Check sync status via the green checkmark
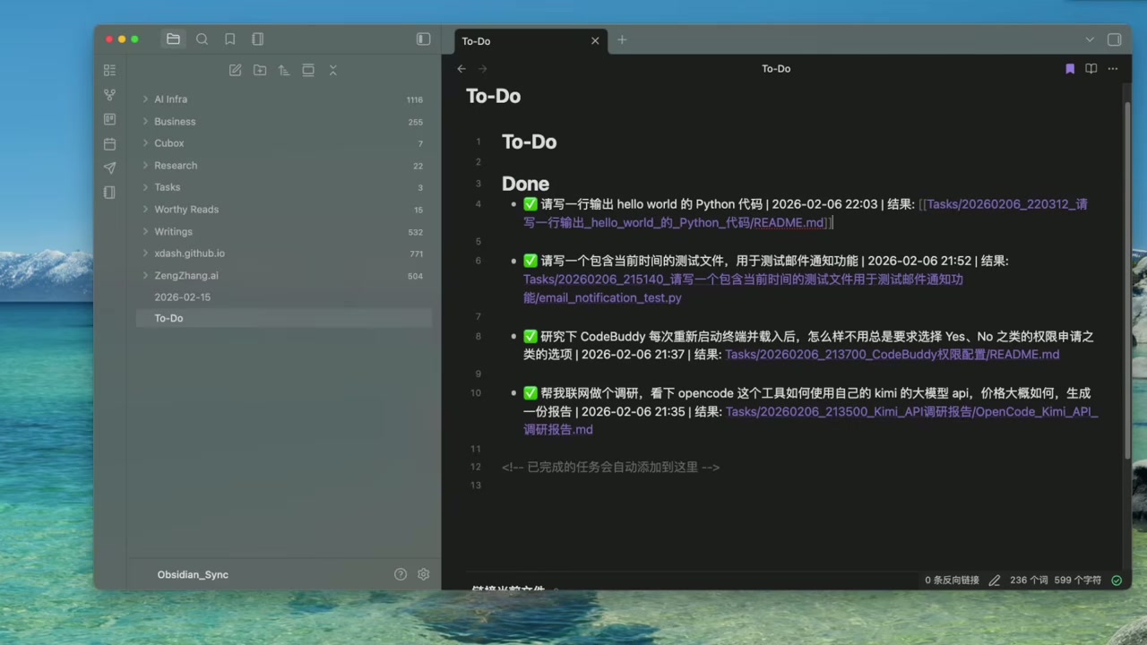This screenshot has width=1147, height=645. click(1117, 580)
